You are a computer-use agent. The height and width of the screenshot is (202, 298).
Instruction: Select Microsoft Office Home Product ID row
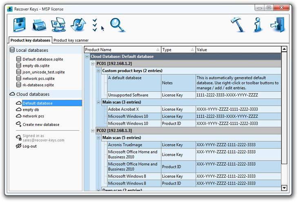(x=194, y=167)
